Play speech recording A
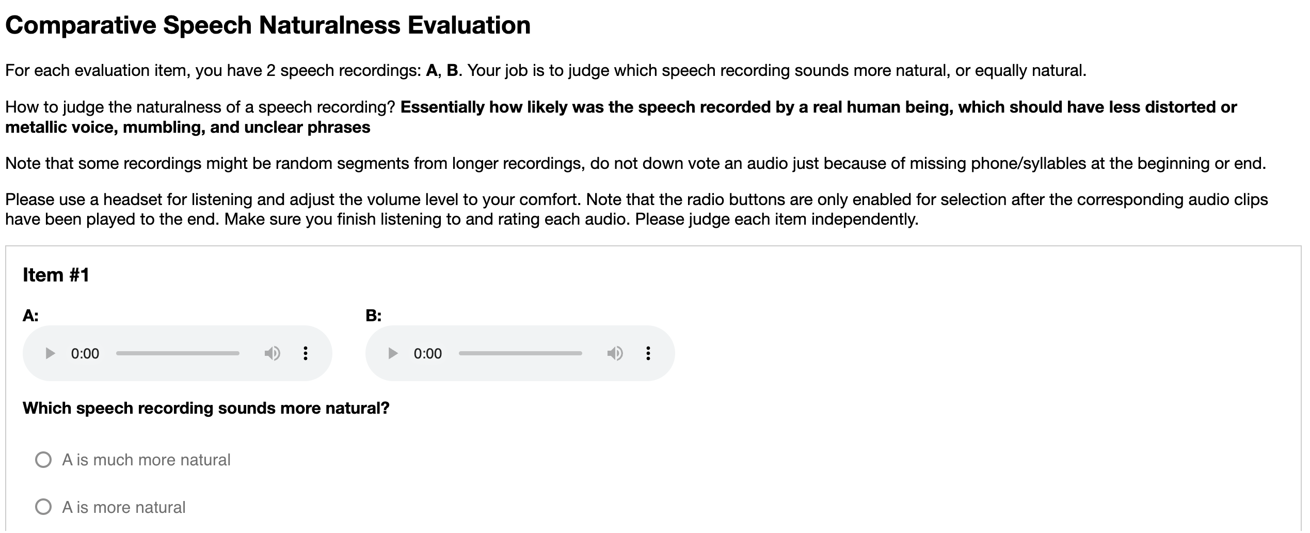Screen dimensions: 1310x533 click(50, 354)
